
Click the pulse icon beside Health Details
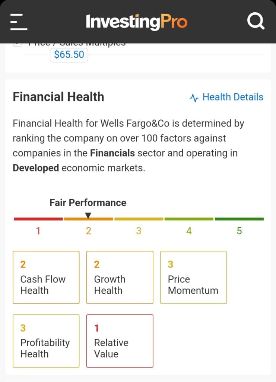point(194,98)
